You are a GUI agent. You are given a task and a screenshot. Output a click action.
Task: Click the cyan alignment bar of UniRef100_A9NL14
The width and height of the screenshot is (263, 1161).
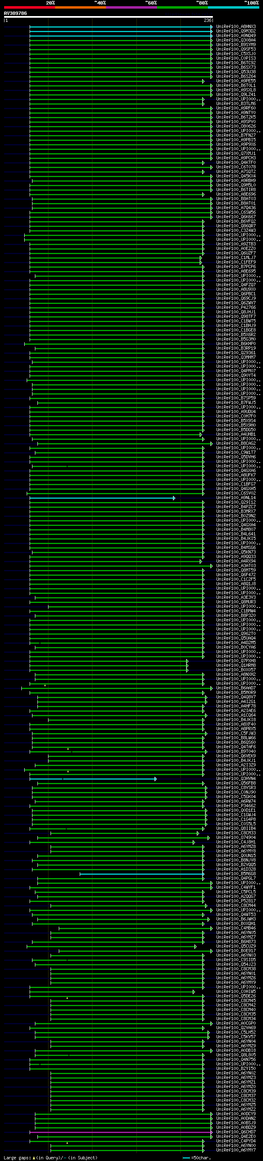102,498
